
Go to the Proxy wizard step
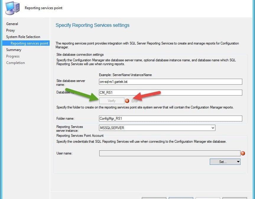(10, 30)
